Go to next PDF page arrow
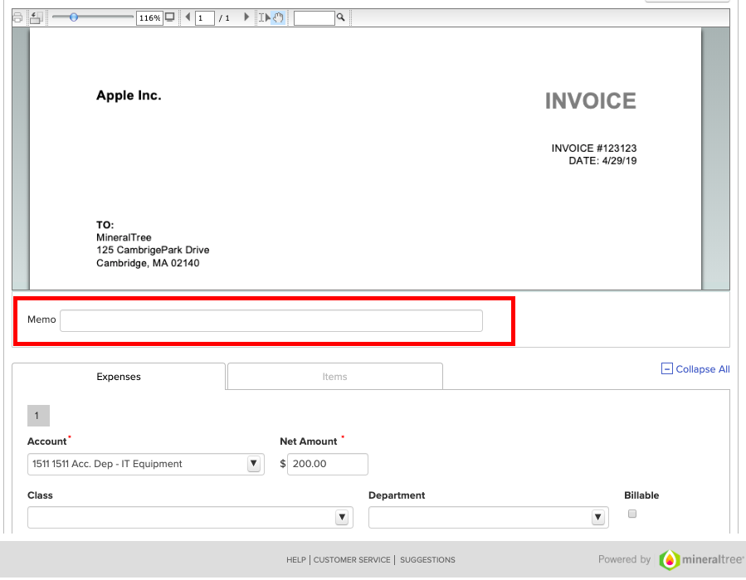The height and width of the screenshot is (580, 746). 246,17
